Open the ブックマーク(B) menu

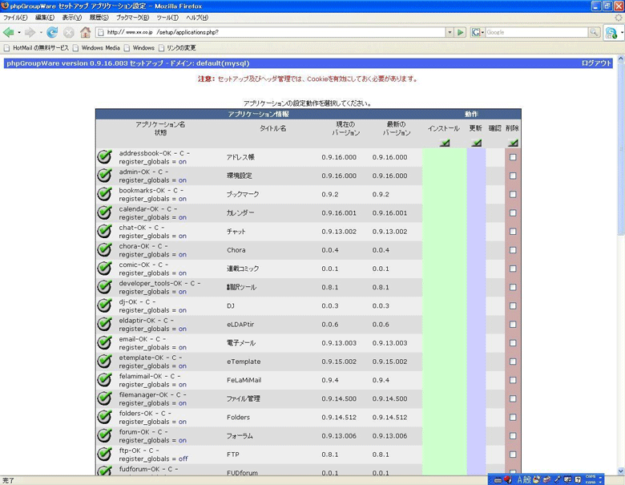(132, 17)
